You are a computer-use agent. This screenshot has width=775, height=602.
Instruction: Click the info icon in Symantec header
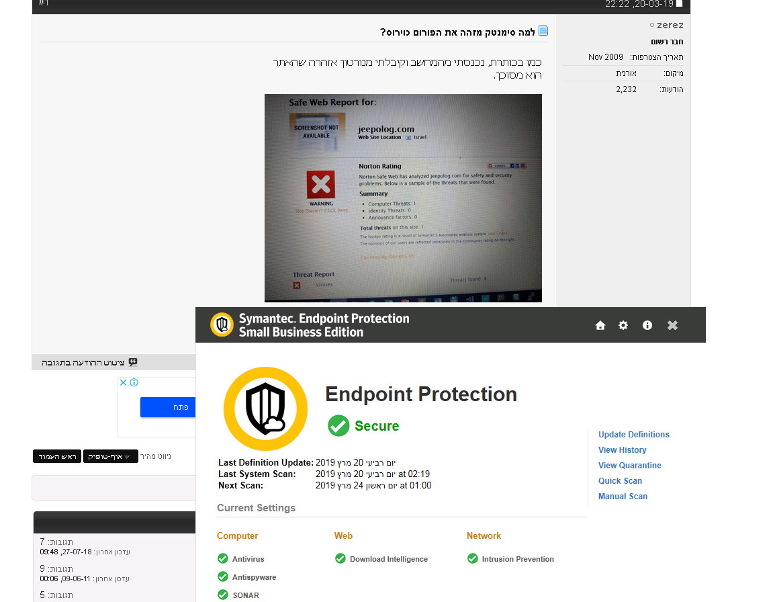pos(647,325)
